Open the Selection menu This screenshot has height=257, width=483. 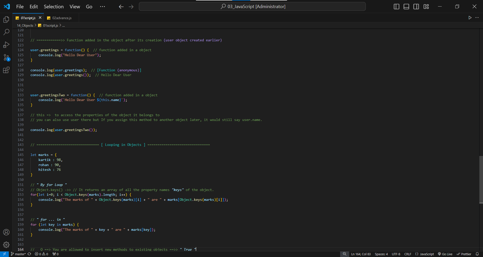coord(54,6)
